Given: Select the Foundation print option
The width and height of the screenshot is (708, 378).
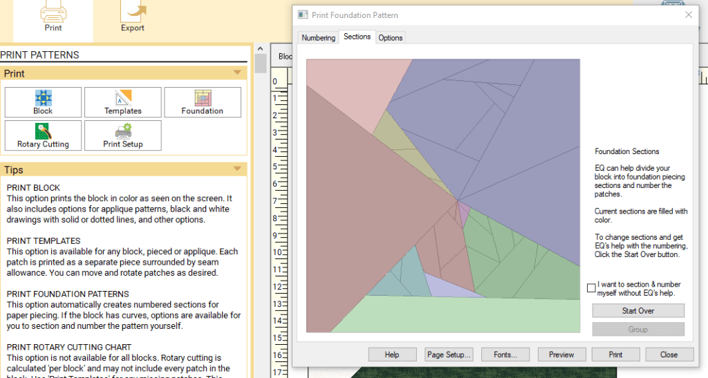Looking at the screenshot, I should tap(203, 102).
